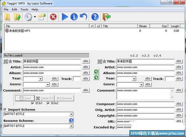Click ATA next to ID3v1 Artist field
This screenshot has height=137, width=186.
pos(86,67)
